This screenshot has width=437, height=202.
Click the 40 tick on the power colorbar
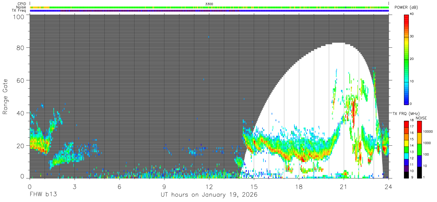(412, 14)
